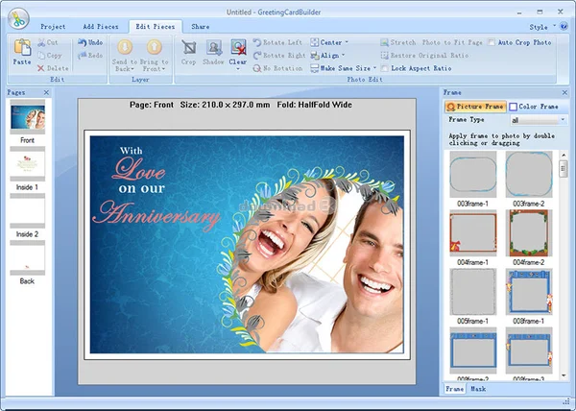
Task: Choose the 004frame-2 frame thumbnail
Action: coord(529,232)
